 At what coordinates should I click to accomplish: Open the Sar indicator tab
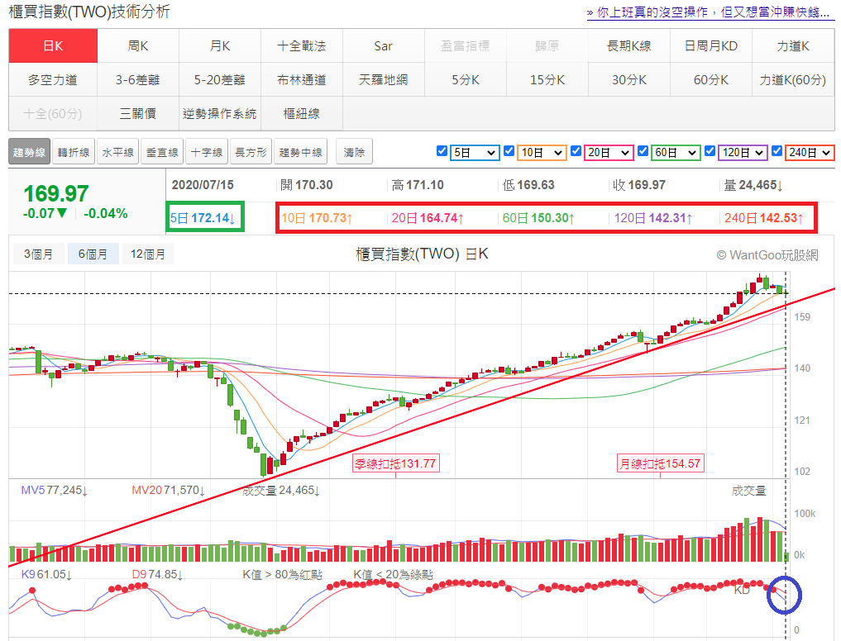[x=384, y=46]
